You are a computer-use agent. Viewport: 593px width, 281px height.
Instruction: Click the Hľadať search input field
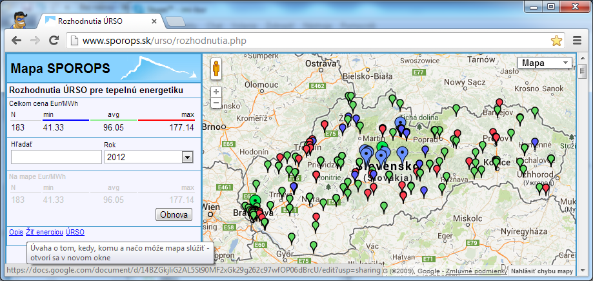click(56, 157)
